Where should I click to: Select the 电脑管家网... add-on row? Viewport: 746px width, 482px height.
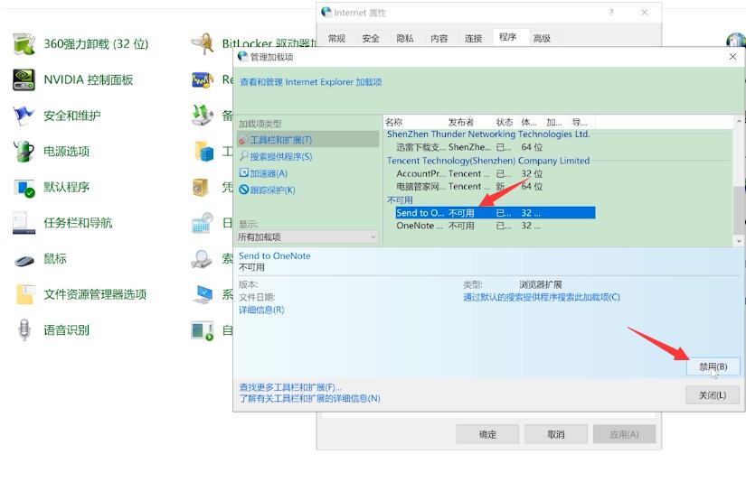point(495,187)
